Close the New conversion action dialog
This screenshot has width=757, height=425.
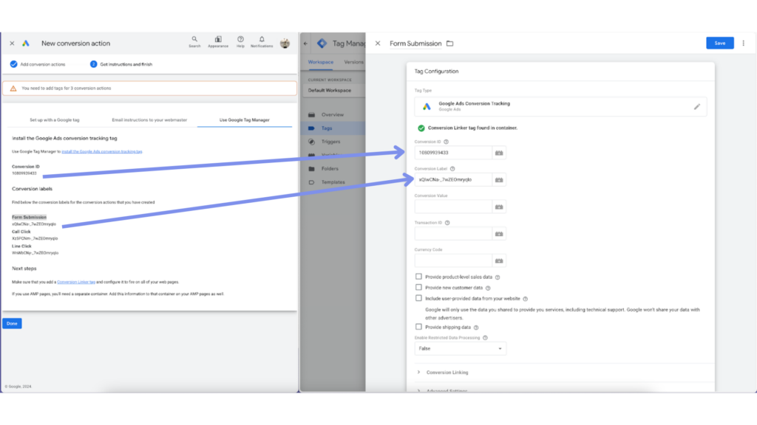coord(12,44)
